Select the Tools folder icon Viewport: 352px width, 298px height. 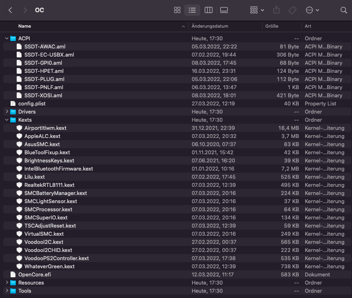(13, 291)
